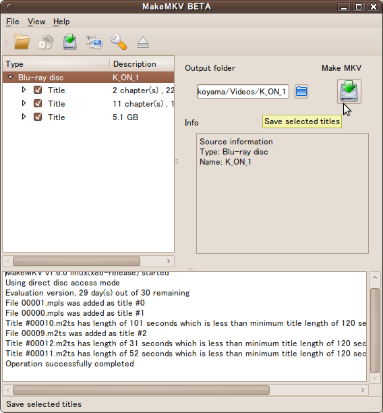Click the title tree horizontal scrollbar thumb
The height and width of the screenshot is (413, 383).
[76, 261]
